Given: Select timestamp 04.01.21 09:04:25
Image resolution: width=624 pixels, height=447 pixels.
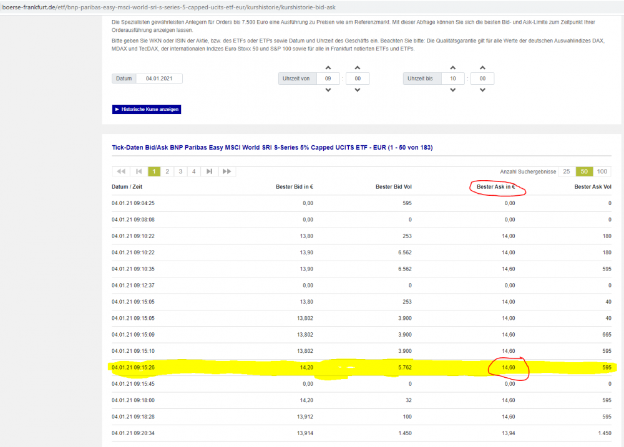Looking at the screenshot, I should [133, 203].
